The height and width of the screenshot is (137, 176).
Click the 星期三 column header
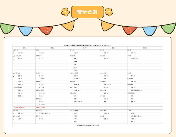(85, 48)
